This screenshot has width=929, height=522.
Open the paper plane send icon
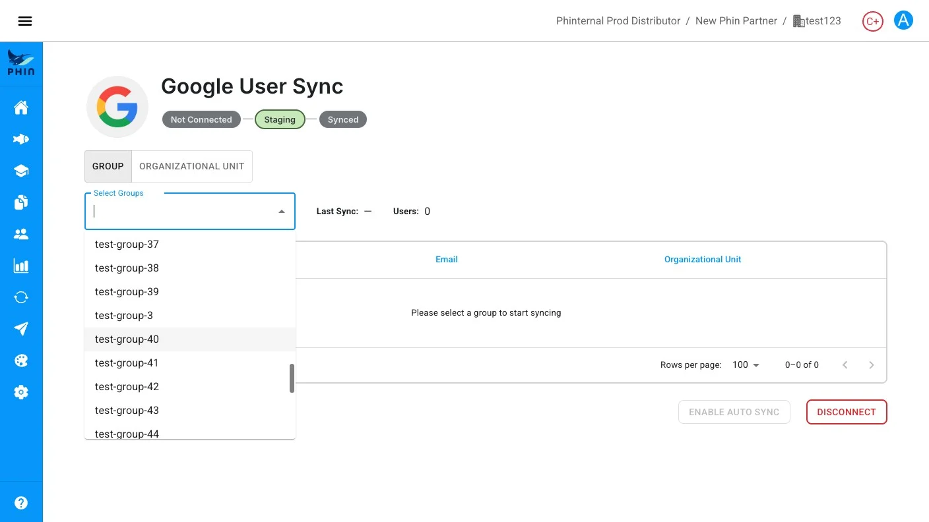click(21, 329)
